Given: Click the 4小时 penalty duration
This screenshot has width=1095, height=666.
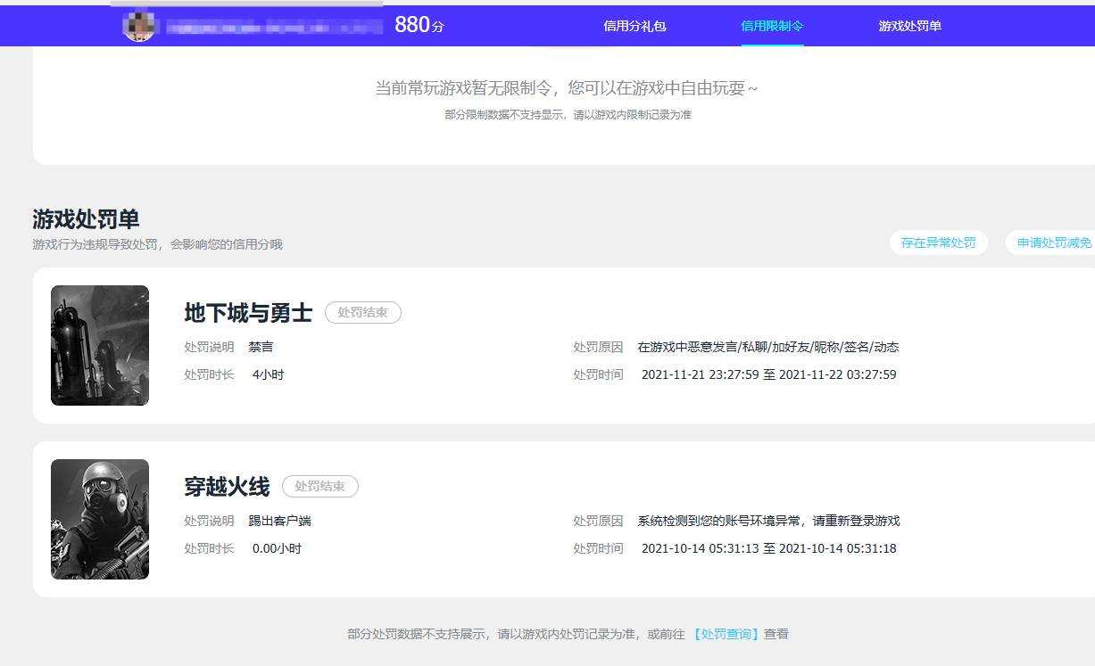Looking at the screenshot, I should coord(268,374).
